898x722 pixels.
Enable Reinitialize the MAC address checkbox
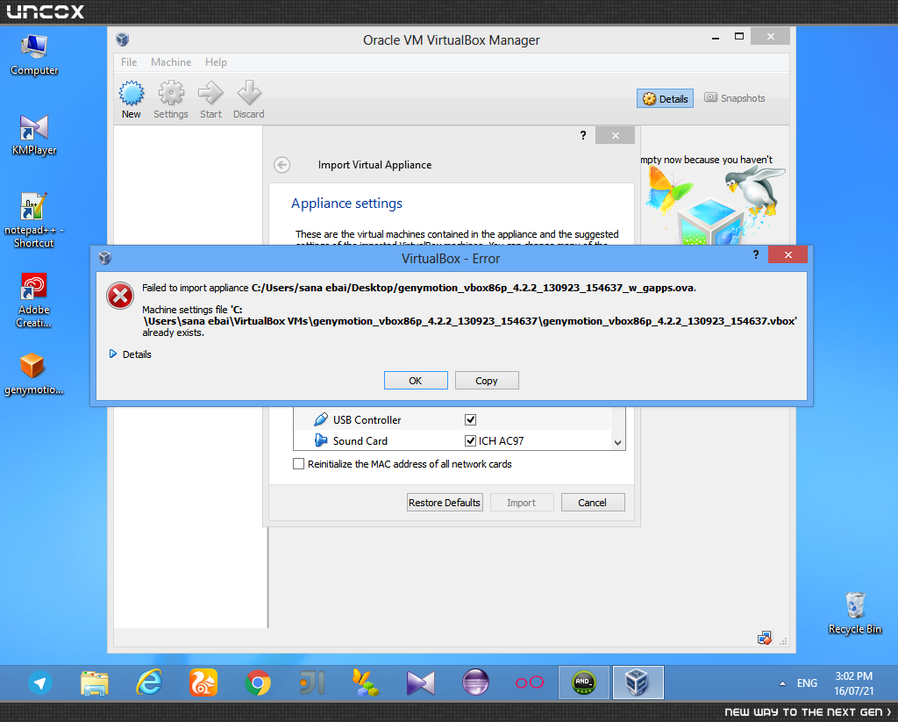tap(298, 463)
